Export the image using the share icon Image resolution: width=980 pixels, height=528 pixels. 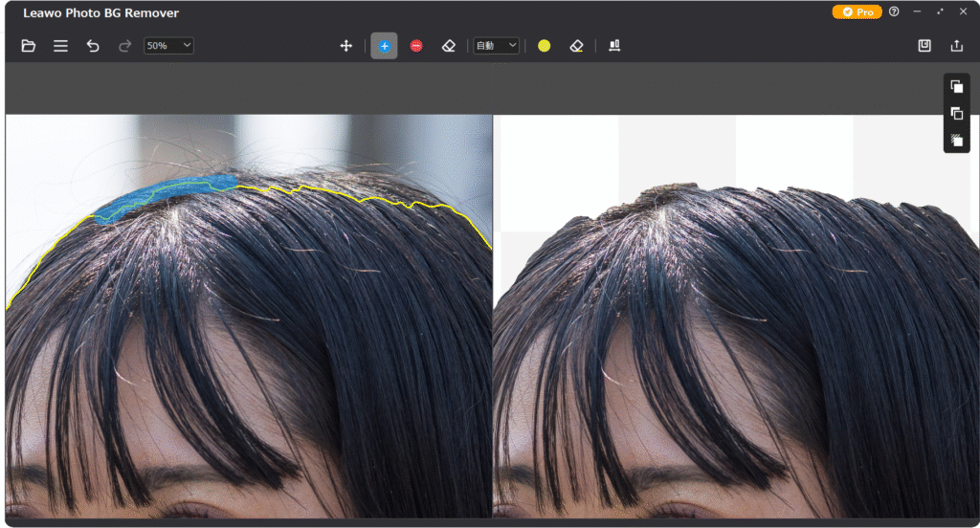point(956,46)
